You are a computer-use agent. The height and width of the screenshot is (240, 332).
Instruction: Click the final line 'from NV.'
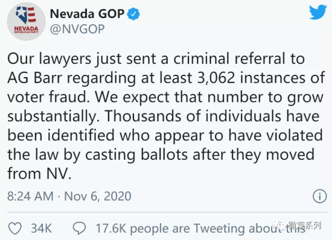pos(40,174)
